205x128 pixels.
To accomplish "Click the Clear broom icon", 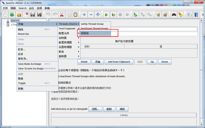I will click(158, 15).
